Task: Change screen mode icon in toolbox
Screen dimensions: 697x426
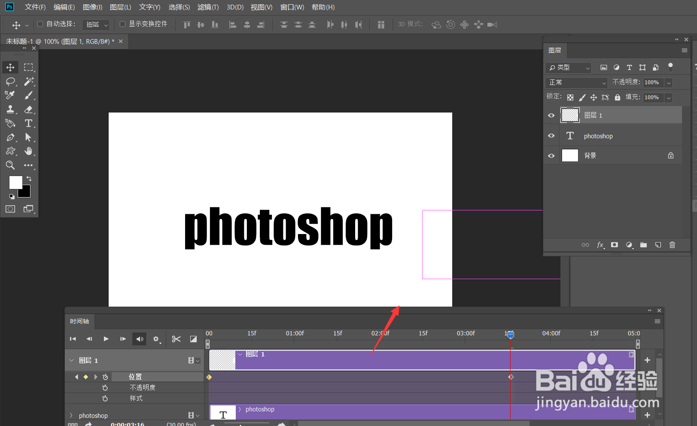Action: (x=28, y=209)
